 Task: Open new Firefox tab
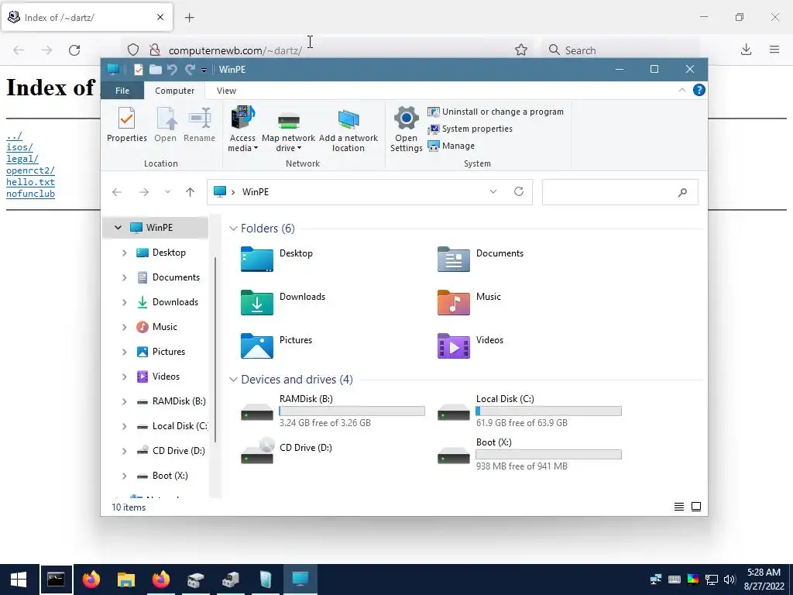pos(190,18)
